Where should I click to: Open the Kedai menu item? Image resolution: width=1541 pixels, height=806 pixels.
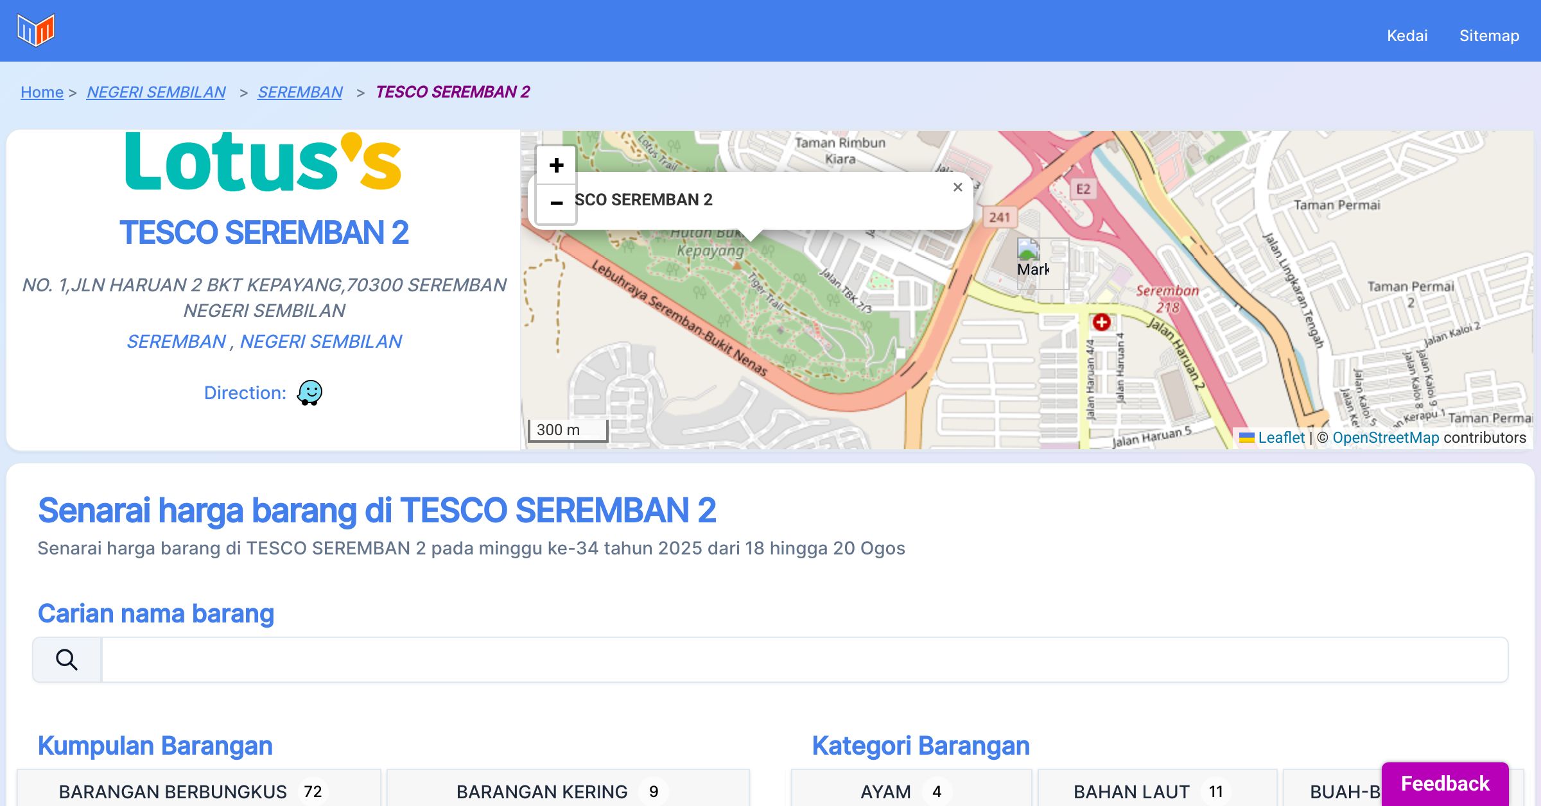1407,35
